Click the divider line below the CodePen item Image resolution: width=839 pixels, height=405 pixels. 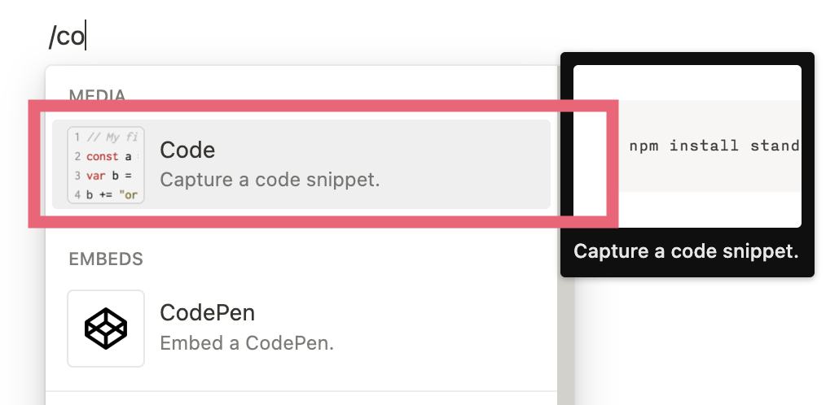[301, 391]
